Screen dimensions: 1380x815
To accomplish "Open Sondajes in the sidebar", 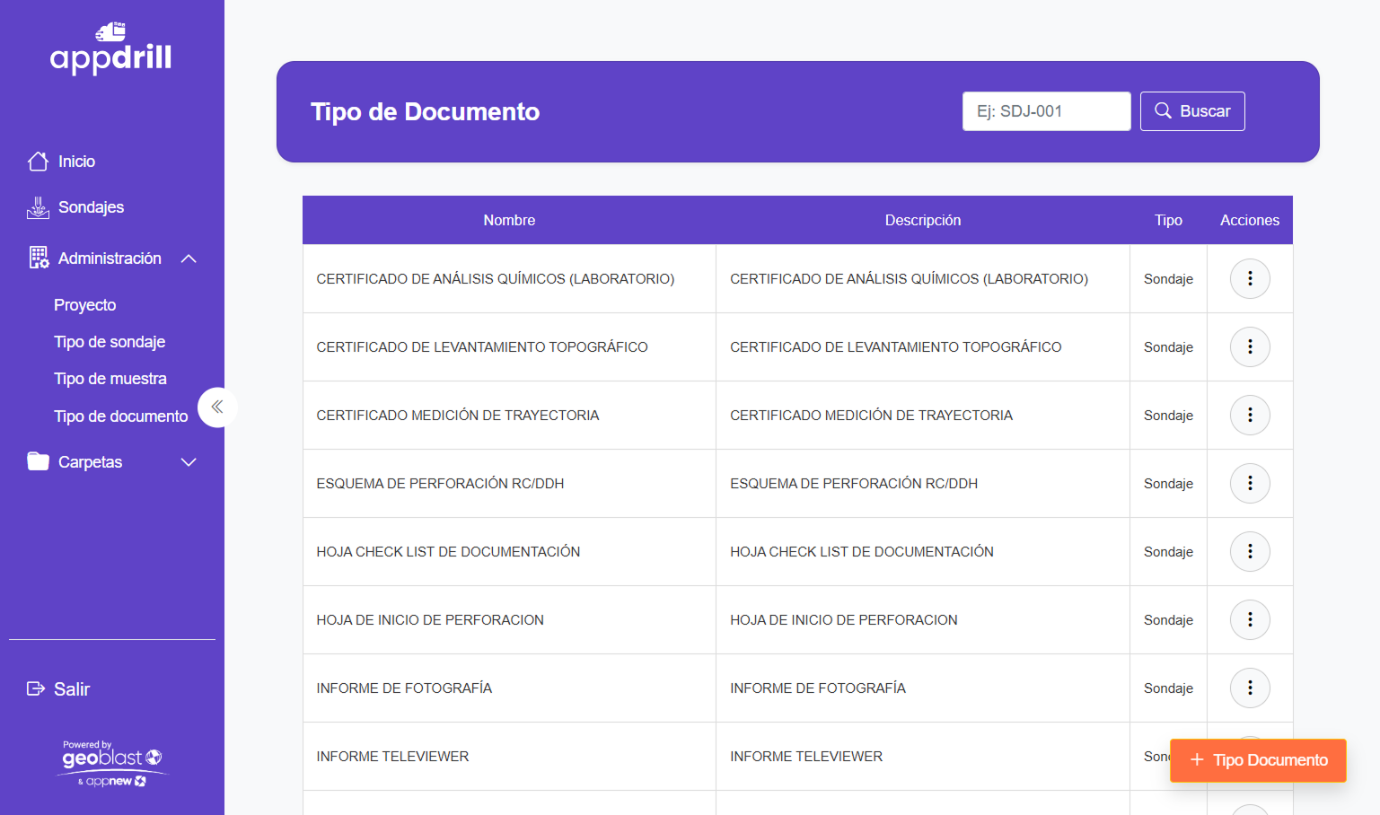I will 91,207.
